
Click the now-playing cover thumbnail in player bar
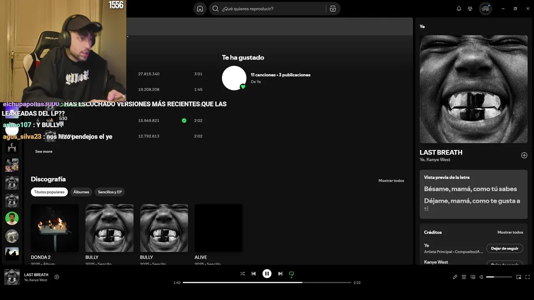point(12,277)
